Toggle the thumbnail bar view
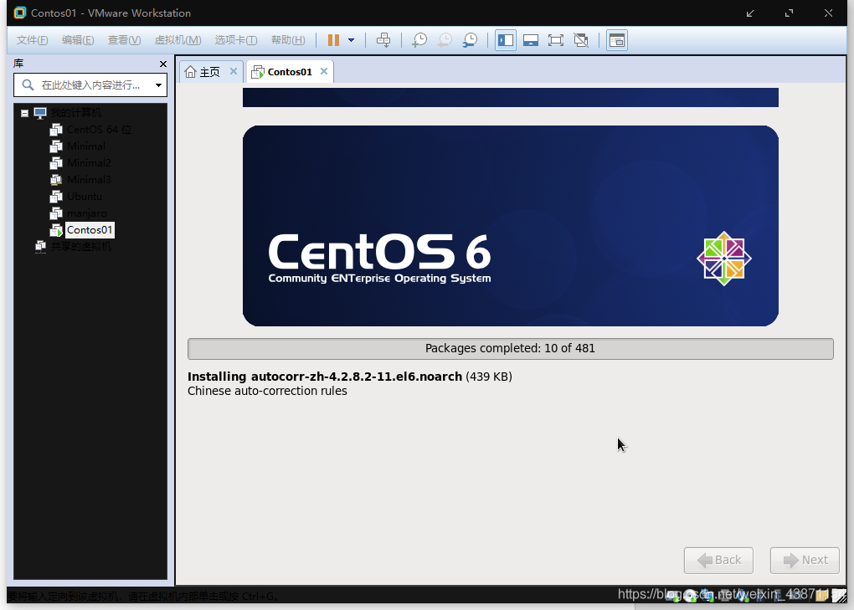 click(531, 40)
